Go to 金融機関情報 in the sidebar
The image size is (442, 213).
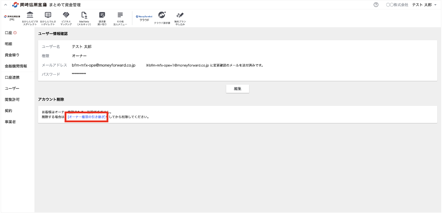click(16, 66)
